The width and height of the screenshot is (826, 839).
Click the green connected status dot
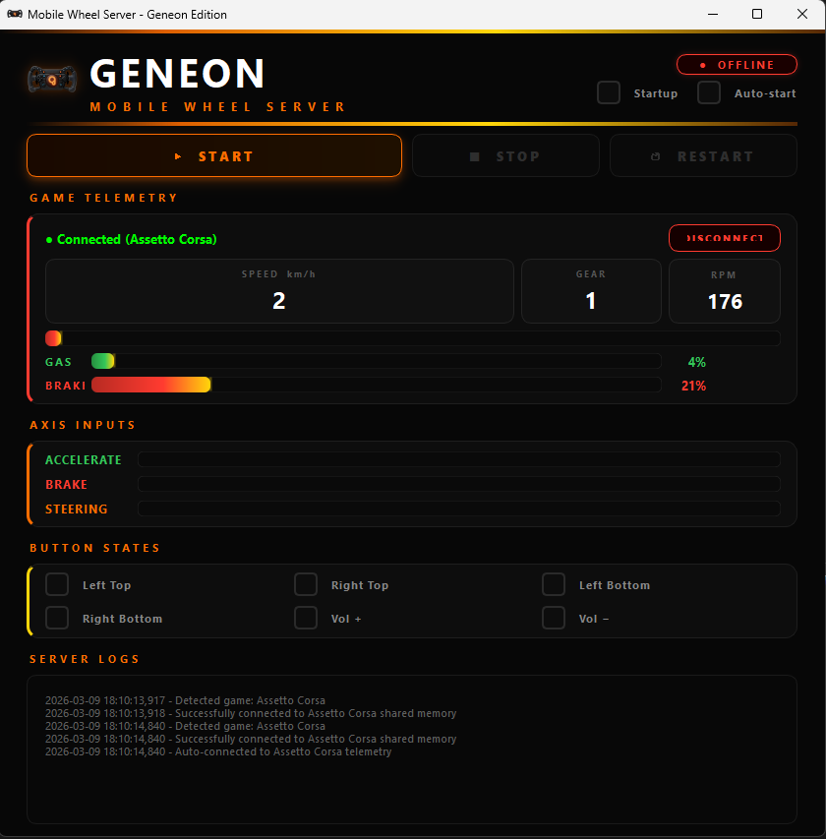tap(50, 237)
